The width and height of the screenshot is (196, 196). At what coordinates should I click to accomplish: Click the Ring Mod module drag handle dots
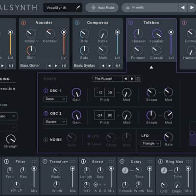[x=189, y=162]
